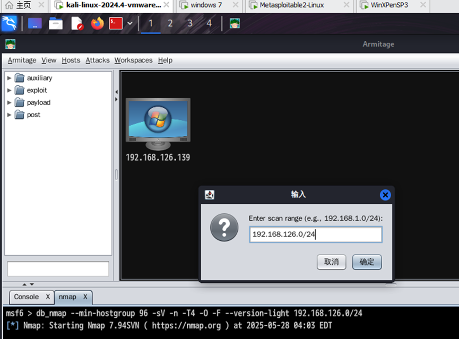Expand the auxiliary module folder

click(x=9, y=78)
